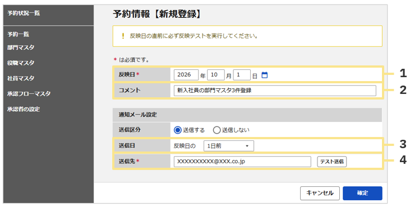
Task: Click the テスト送信 button
Action: pyautogui.click(x=332, y=162)
